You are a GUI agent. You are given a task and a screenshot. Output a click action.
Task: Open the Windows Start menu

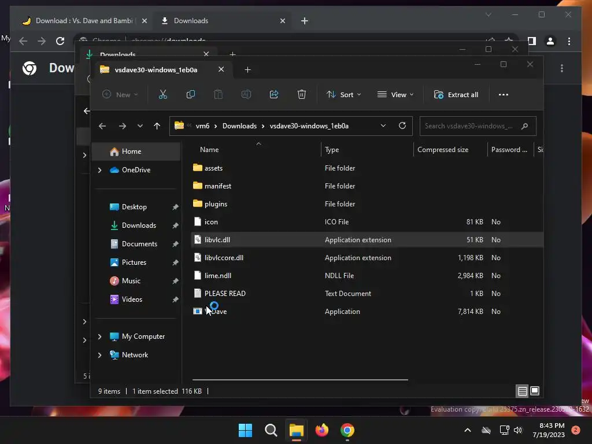coord(245,430)
